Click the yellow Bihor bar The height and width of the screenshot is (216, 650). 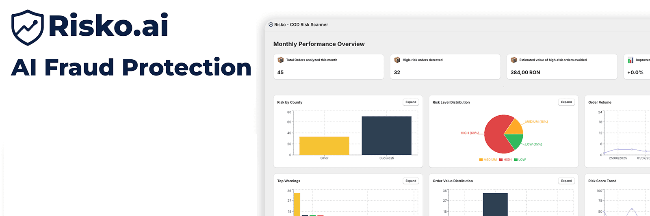click(x=324, y=146)
